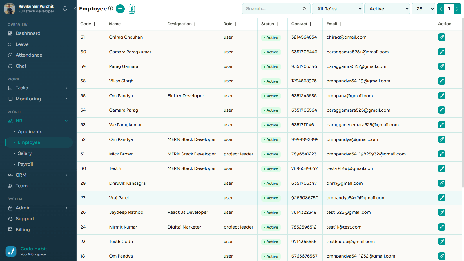Viewport: 464px width, 261px height.
Task: Sort the table by Code column
Action: coord(88,24)
